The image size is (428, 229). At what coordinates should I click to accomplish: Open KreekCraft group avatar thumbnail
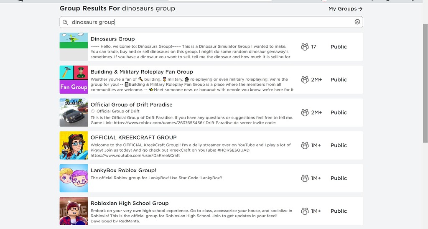pos(74,145)
